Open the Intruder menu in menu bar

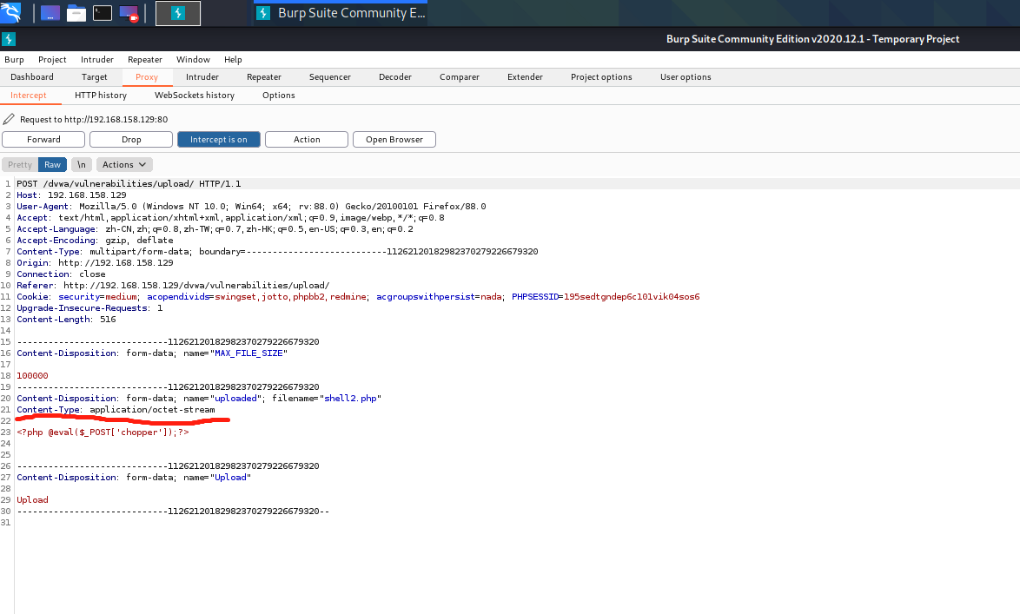tap(97, 59)
